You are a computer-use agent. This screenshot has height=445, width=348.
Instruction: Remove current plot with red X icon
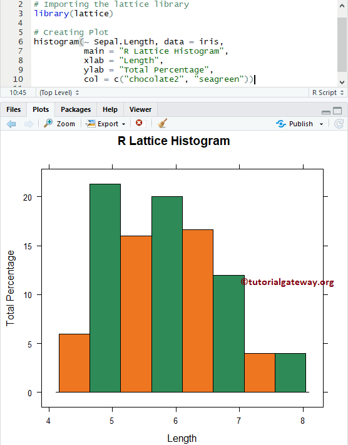point(139,123)
